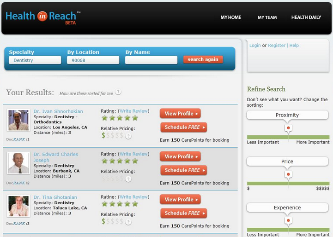333x237 pixels.
Task: Click star rating of Dr. Ivan Shnorhokian
Action: pos(120,118)
